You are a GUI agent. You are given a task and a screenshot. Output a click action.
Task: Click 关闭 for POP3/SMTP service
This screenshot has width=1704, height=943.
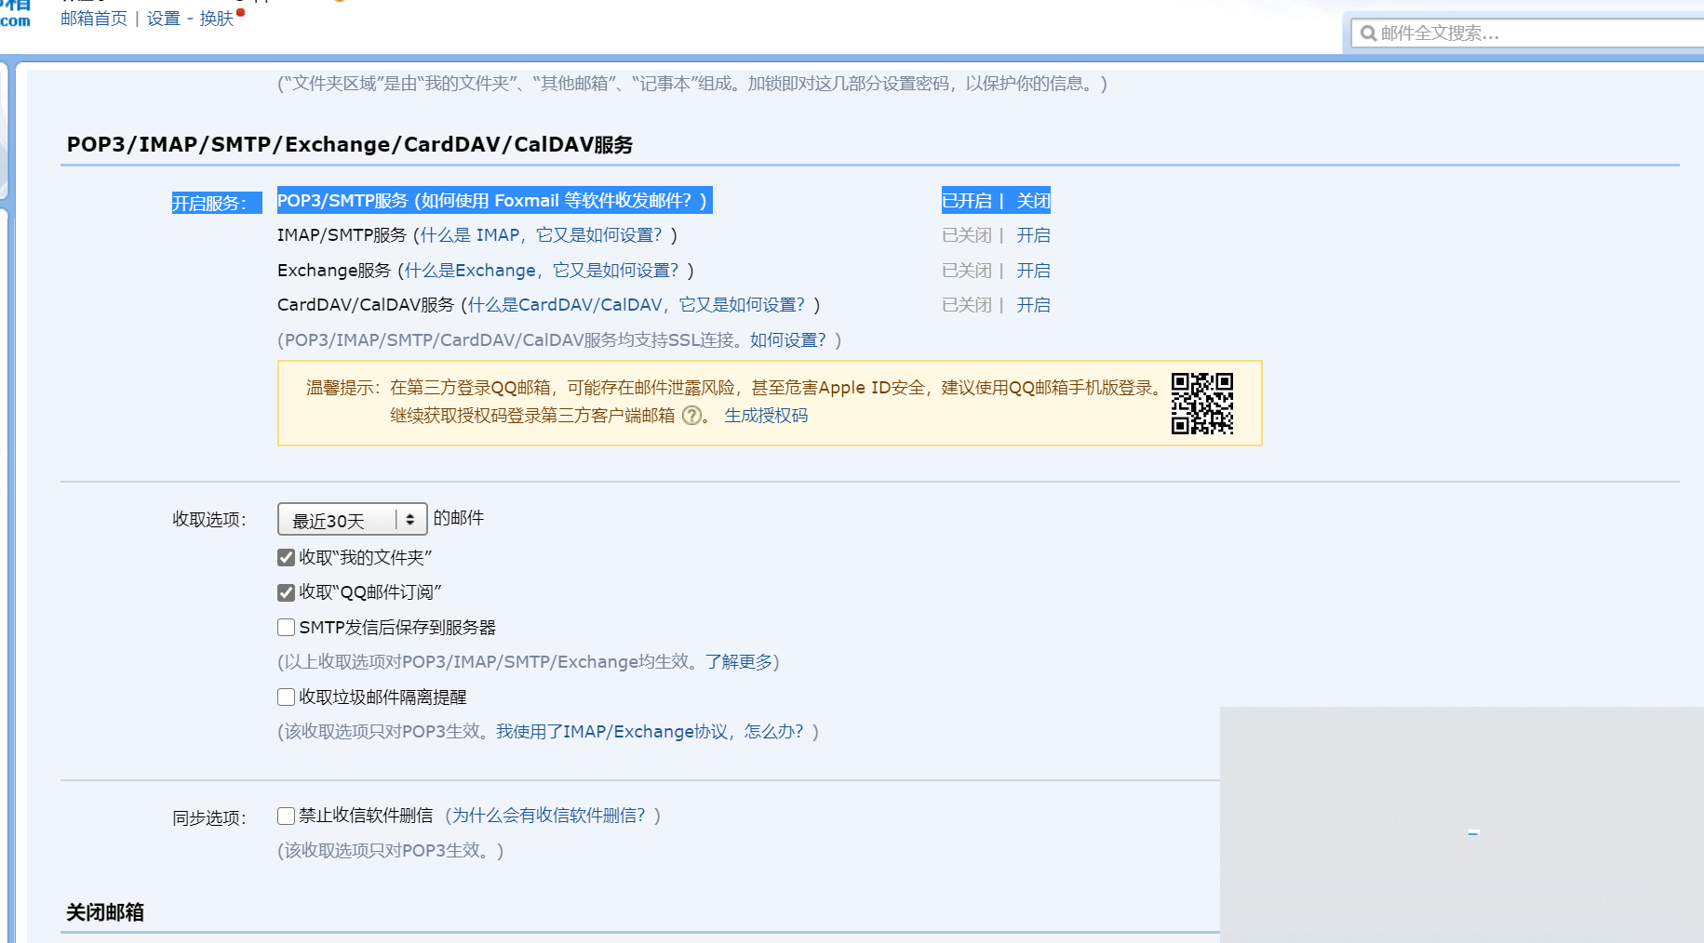pyautogui.click(x=1033, y=201)
